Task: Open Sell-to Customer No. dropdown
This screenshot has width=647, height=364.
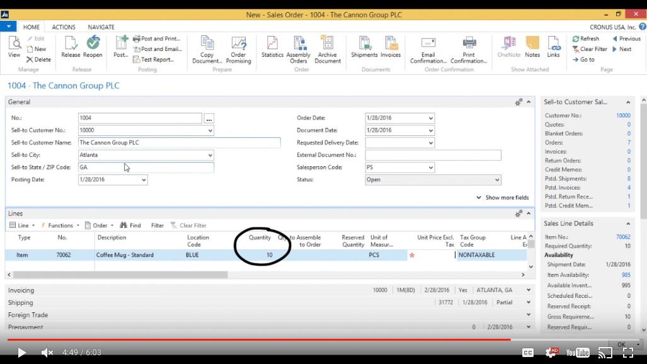Action: 210,130
